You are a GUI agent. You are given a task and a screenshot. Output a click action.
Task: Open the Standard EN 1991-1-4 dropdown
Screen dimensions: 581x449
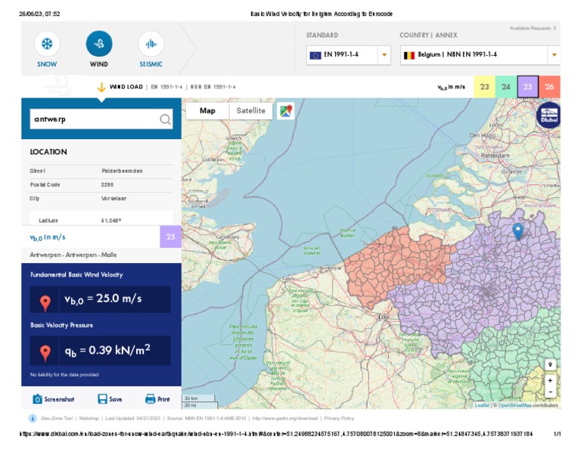[384, 55]
